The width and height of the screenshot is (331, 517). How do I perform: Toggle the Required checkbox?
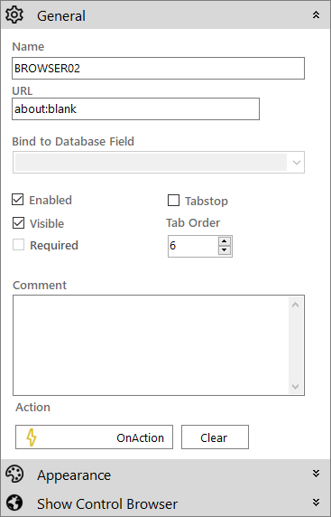click(18, 245)
